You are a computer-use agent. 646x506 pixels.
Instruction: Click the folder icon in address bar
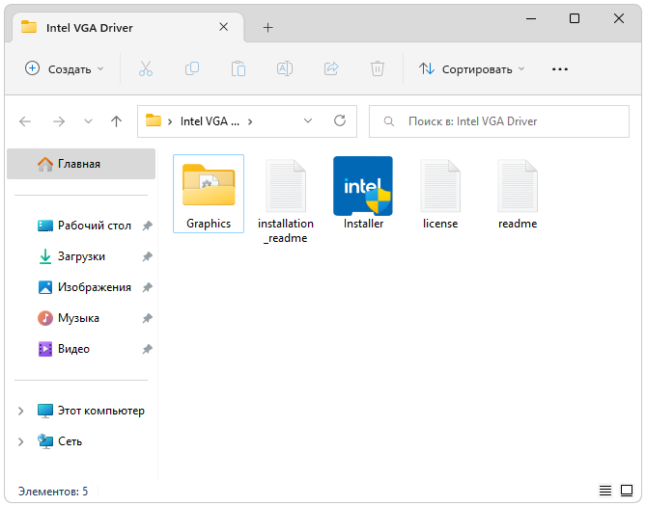coord(154,120)
